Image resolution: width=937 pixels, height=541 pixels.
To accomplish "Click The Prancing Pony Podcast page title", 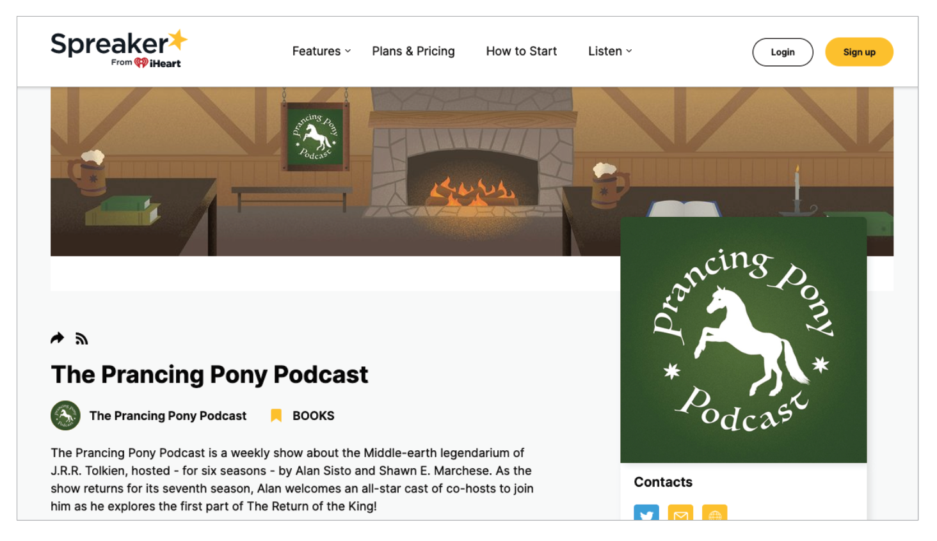I will point(209,375).
